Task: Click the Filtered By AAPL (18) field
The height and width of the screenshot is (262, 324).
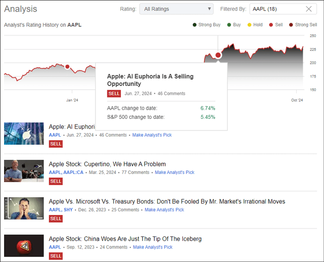Action: [283, 9]
